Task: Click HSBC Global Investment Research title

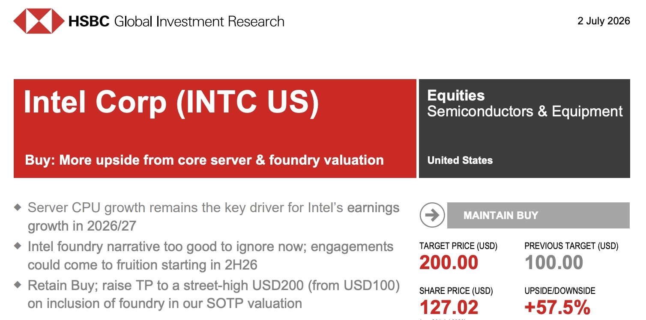Action: pos(176,21)
